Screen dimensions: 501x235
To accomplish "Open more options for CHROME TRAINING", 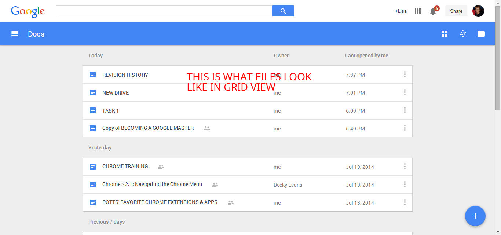I will 405,167.
